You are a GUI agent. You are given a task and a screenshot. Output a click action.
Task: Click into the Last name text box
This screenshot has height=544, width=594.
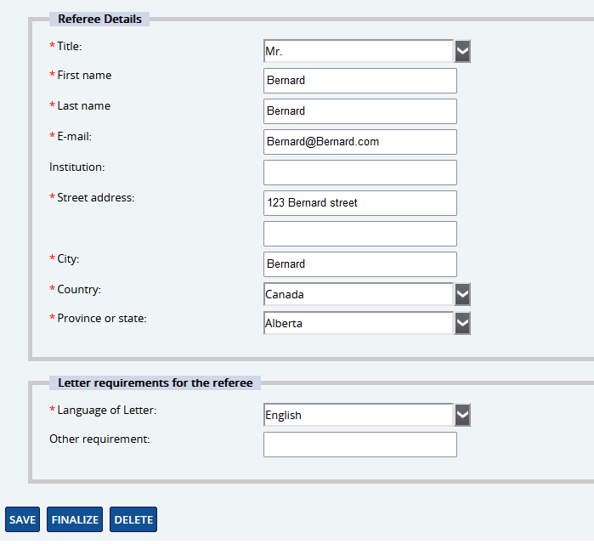coord(359,111)
